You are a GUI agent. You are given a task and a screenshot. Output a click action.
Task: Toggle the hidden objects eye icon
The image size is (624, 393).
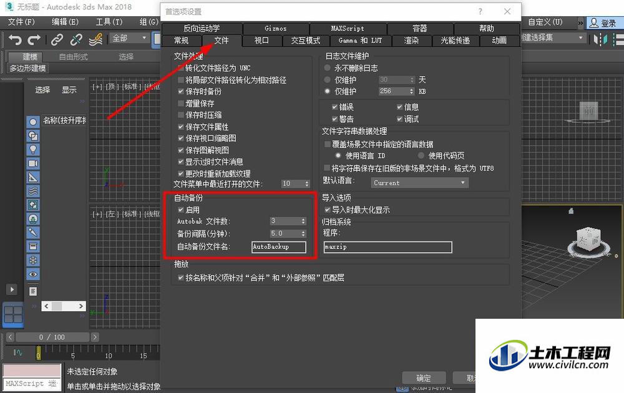click(x=33, y=274)
